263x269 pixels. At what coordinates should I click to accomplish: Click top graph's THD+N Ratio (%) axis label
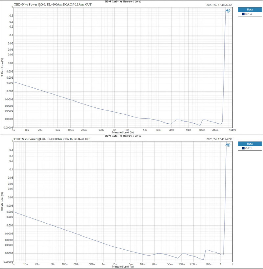click(x=3, y=68)
